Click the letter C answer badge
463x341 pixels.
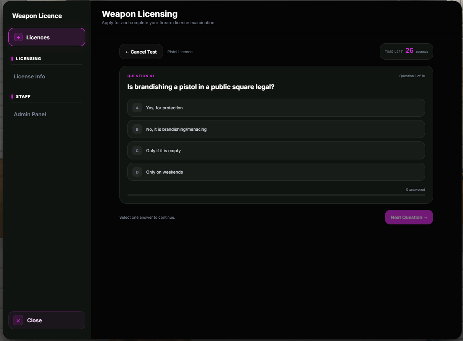click(137, 151)
